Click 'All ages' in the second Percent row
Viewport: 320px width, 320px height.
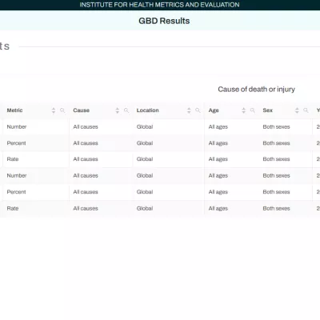218,192
